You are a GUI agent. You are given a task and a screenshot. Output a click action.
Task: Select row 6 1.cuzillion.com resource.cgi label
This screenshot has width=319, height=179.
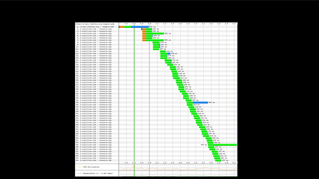tap(94, 38)
